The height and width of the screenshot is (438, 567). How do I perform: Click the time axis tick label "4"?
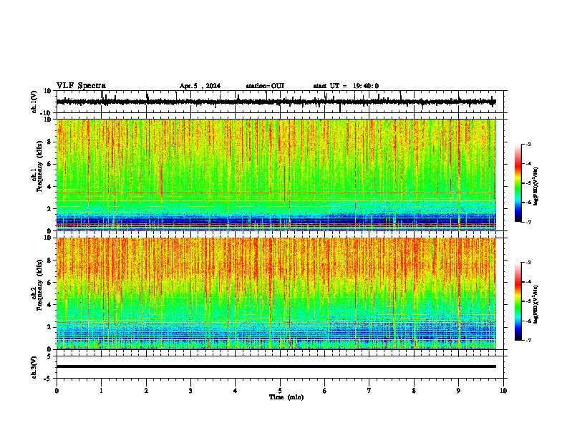tap(236, 391)
